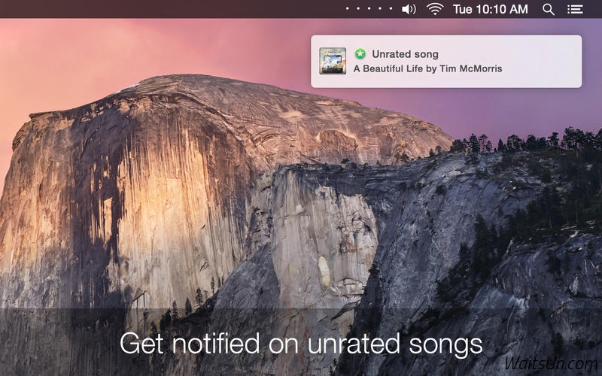Open Spotlight search magnifier icon

coord(549,9)
